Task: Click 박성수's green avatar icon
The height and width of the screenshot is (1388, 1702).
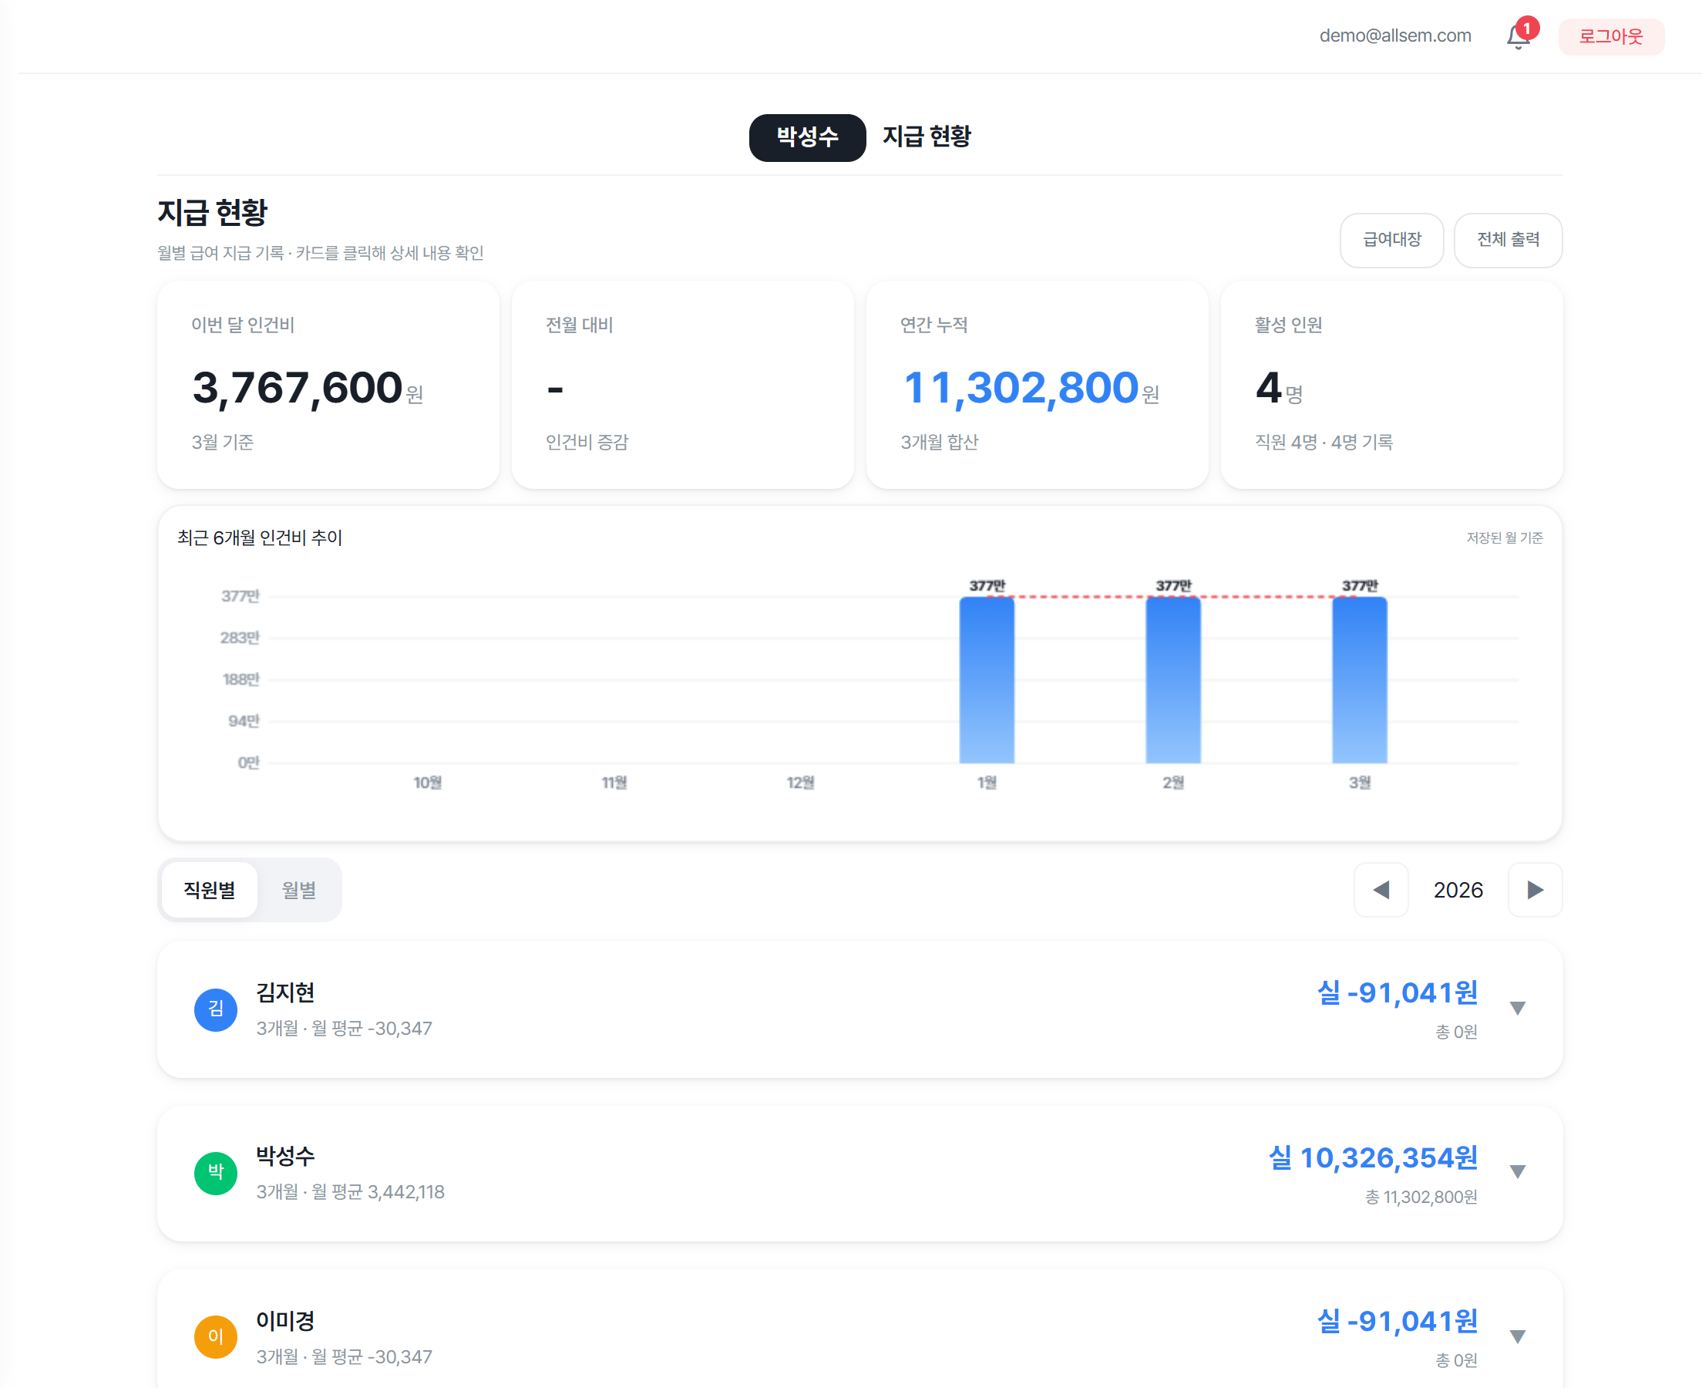Action: (216, 1173)
